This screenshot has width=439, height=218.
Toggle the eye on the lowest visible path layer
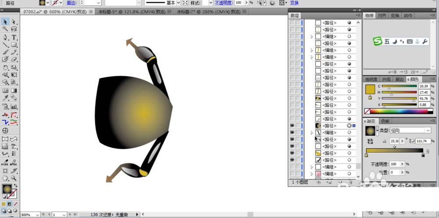coord(291,160)
